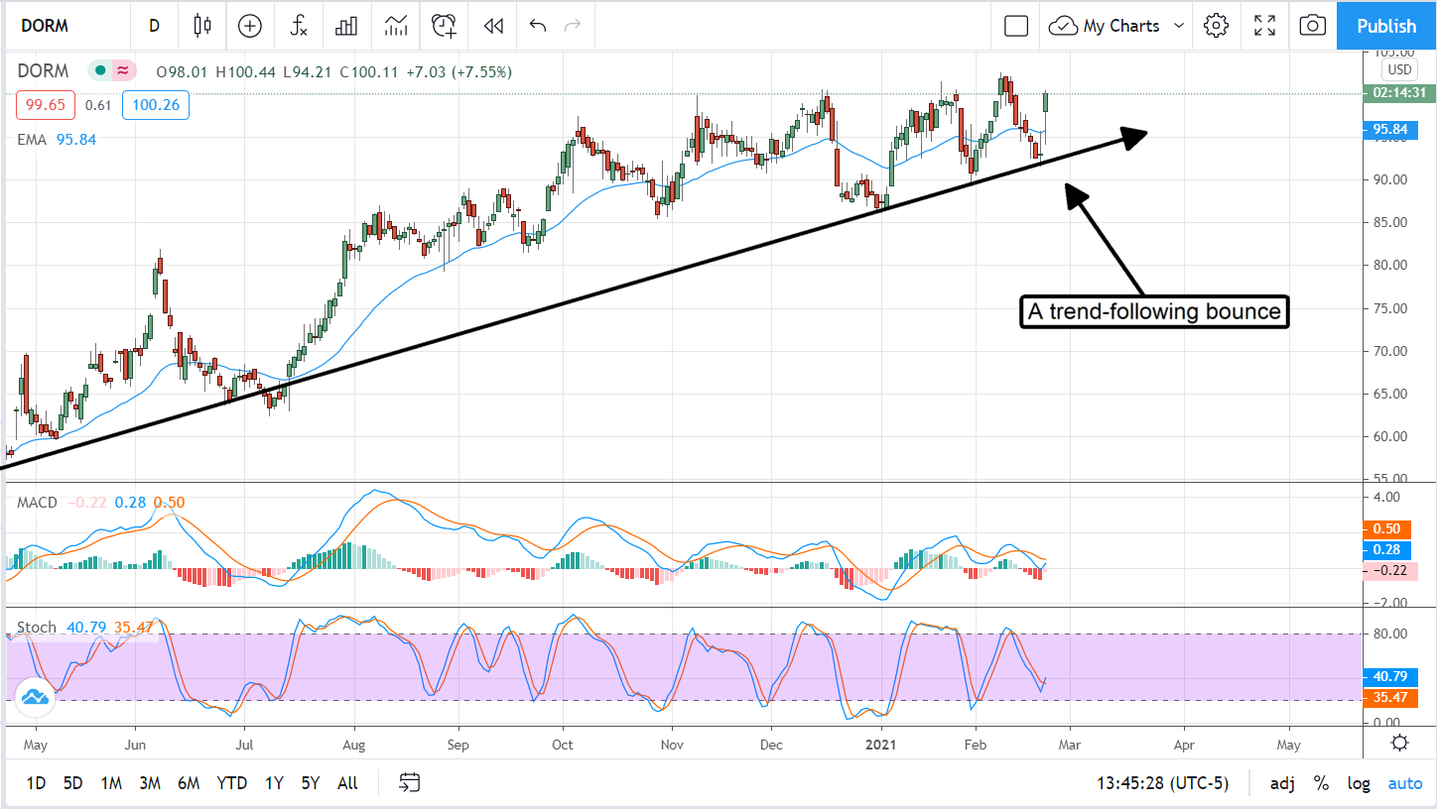Viewport: 1437px width, 809px height.
Task: Toggle percent scale
Action: [x=1321, y=783]
